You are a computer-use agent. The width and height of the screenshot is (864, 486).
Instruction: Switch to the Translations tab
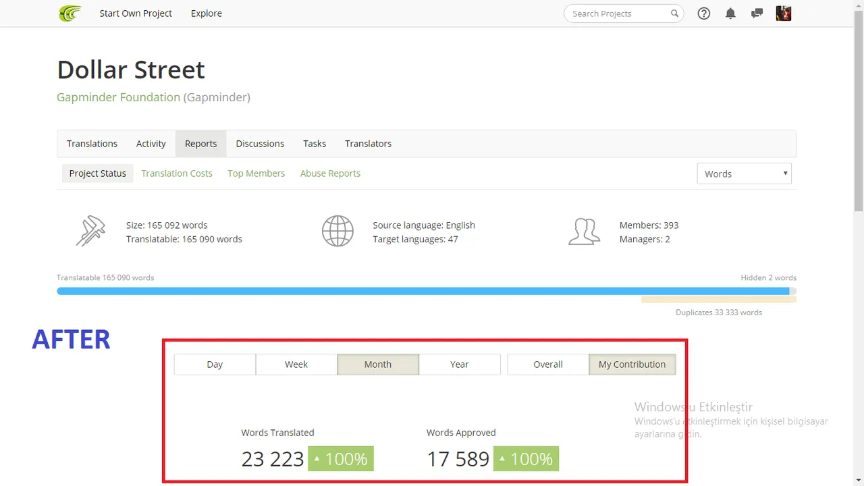tap(92, 144)
